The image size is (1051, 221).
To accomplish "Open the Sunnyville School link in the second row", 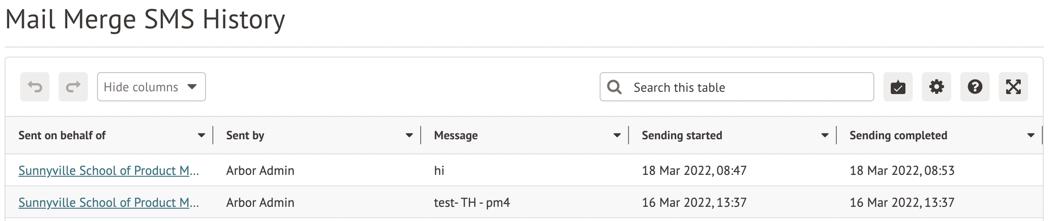I will click(108, 202).
